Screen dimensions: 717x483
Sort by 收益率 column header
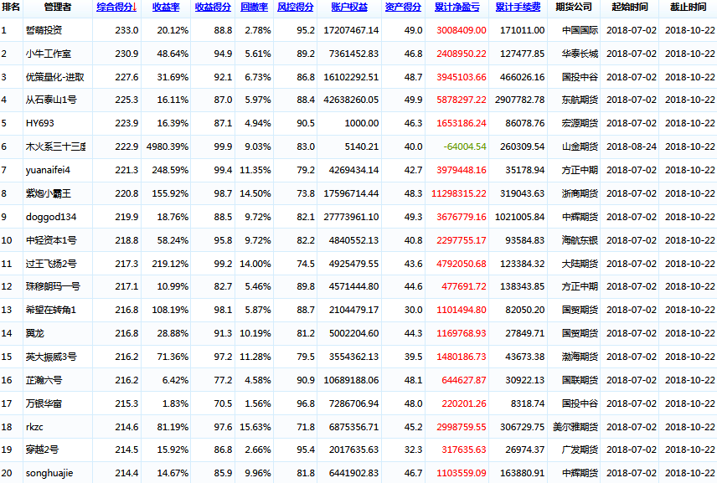point(166,8)
